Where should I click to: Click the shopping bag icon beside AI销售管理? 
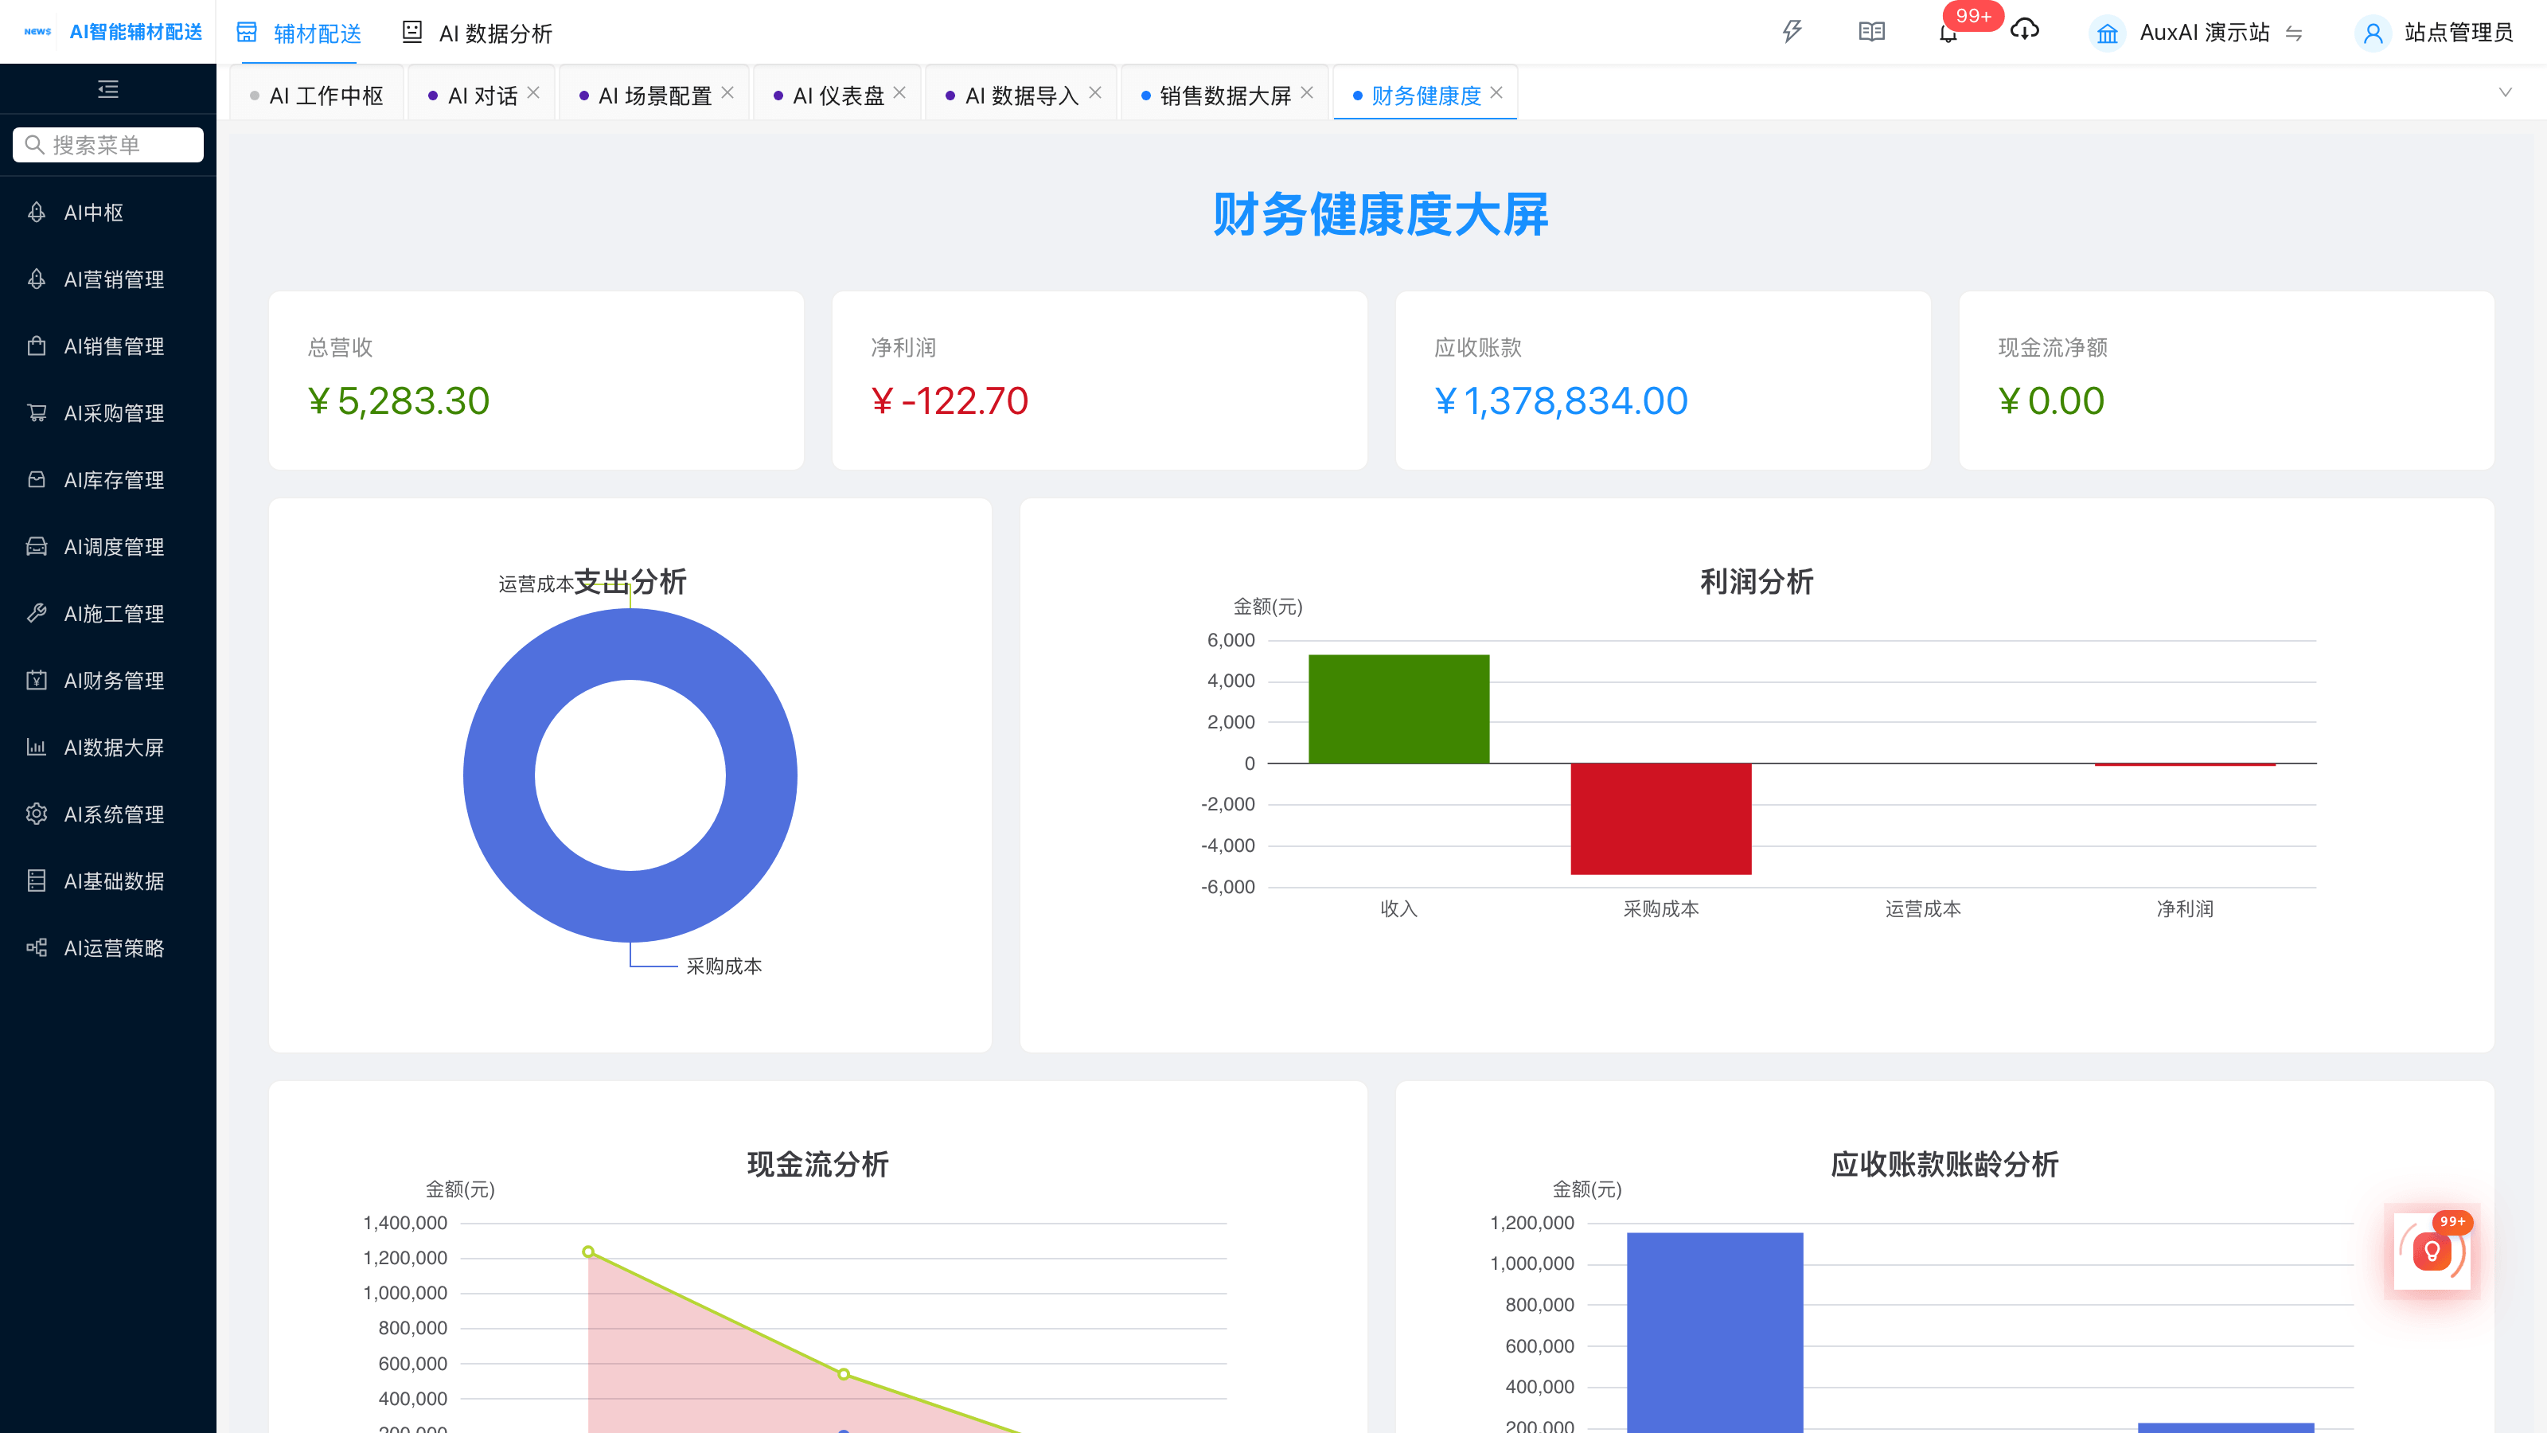click(x=37, y=346)
